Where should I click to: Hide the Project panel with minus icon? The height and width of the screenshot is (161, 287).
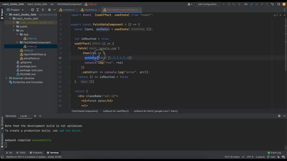coord(54,10)
